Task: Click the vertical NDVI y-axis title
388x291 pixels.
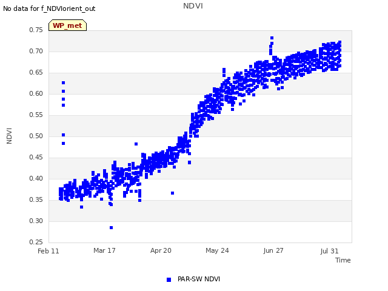Action: [9, 136]
